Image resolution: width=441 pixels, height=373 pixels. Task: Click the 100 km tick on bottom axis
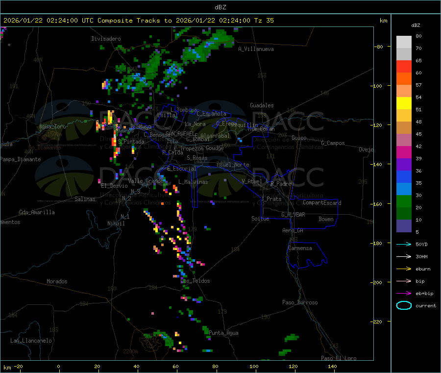coord(254,366)
